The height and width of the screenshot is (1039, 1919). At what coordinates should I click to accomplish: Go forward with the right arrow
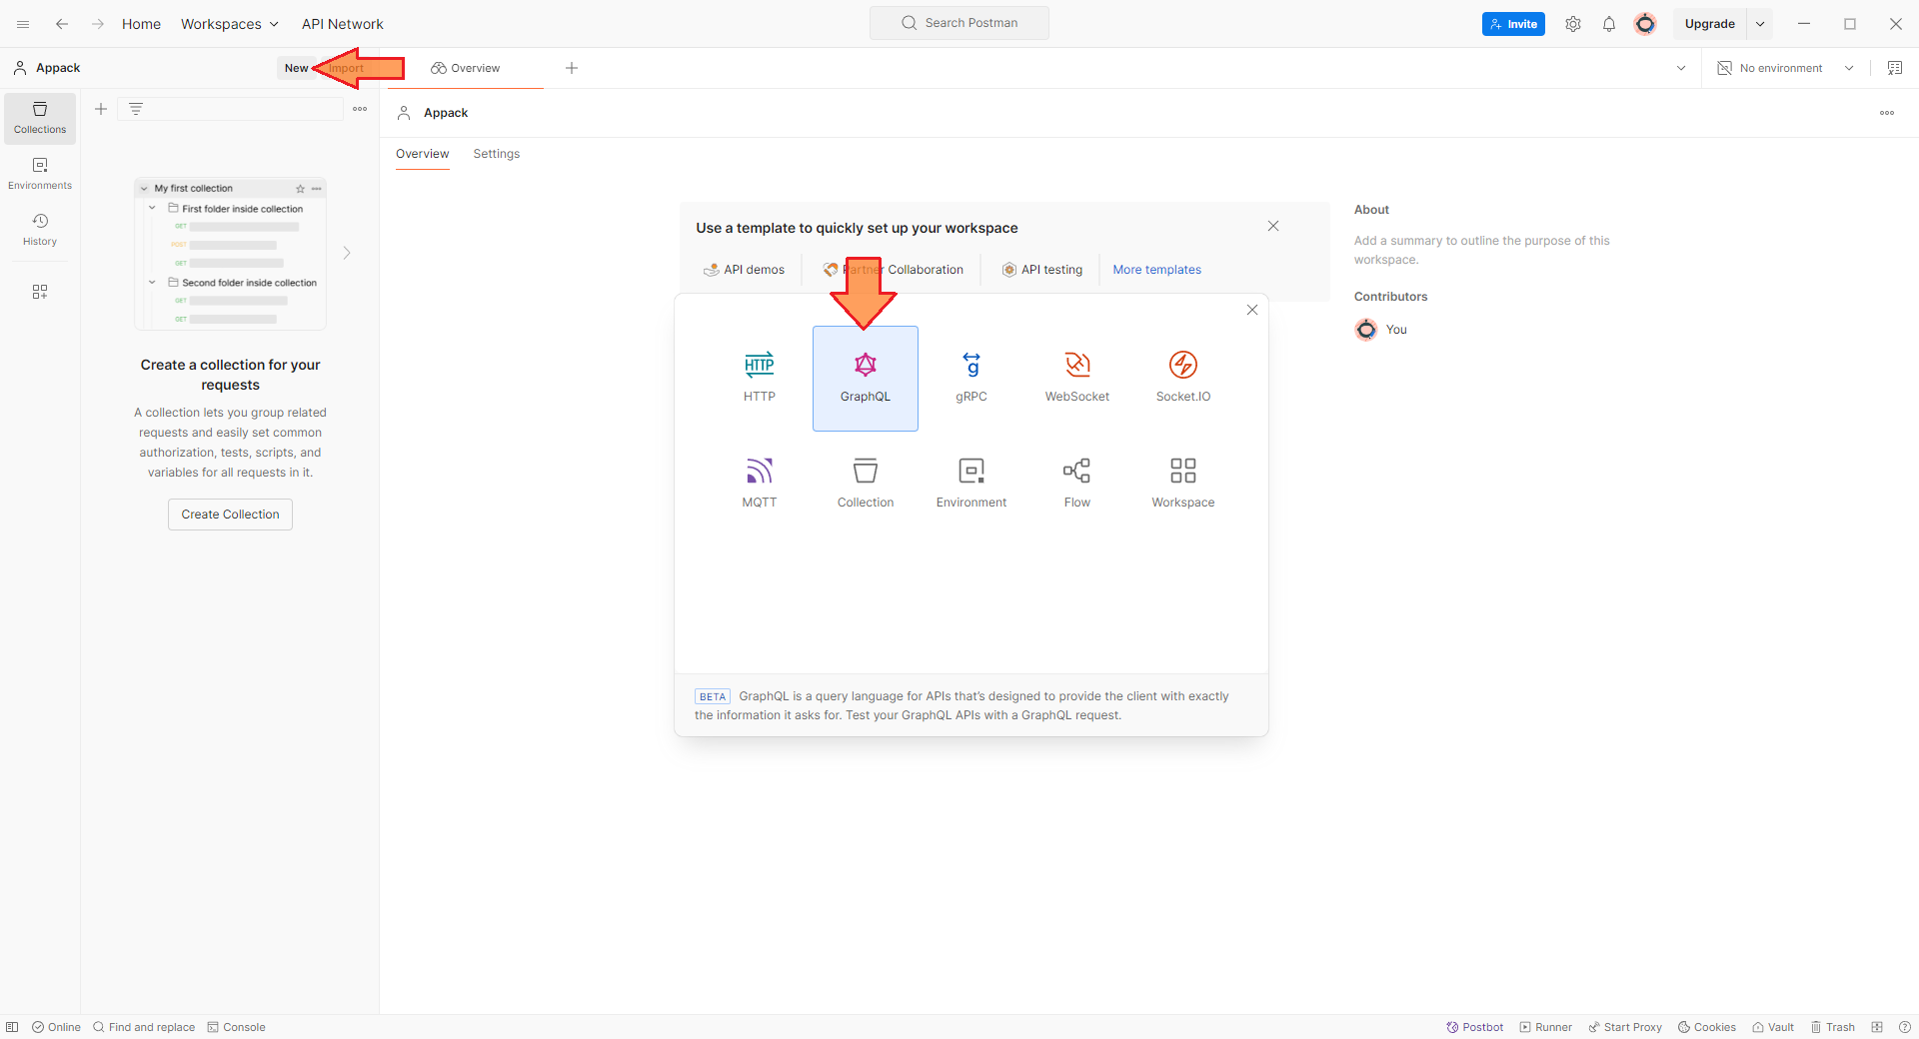[98, 24]
